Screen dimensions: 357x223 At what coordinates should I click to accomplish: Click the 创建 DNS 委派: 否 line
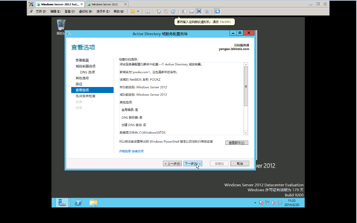[134, 125]
